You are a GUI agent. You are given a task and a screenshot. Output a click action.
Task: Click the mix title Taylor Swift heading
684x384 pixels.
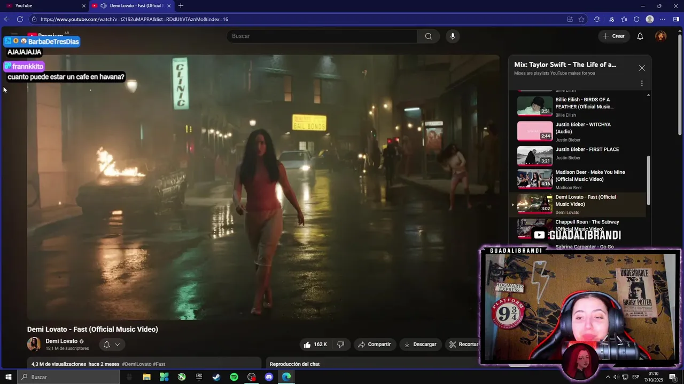click(x=565, y=65)
